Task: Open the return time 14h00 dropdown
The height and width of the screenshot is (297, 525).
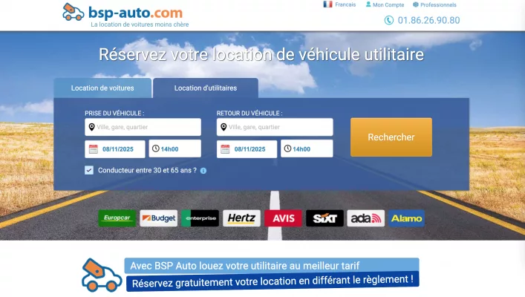Action: [307, 148]
